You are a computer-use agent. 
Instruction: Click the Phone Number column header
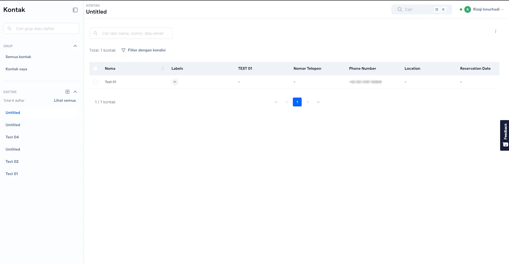363,68
